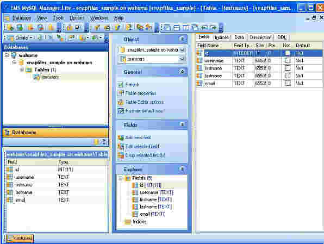
Task: Collapse the wahome tree node
Action: click(x=7, y=55)
